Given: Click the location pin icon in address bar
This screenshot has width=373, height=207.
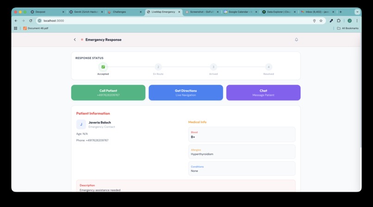Looking at the screenshot, I should point(314,21).
